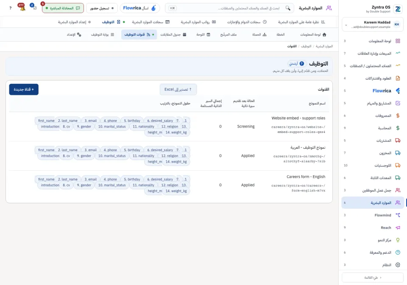
Task: Focus the global search input field
Action: click(229, 8)
